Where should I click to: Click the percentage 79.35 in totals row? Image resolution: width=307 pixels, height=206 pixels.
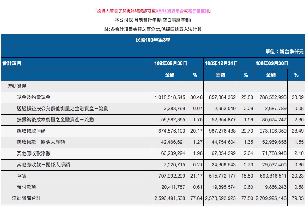coord(298,198)
